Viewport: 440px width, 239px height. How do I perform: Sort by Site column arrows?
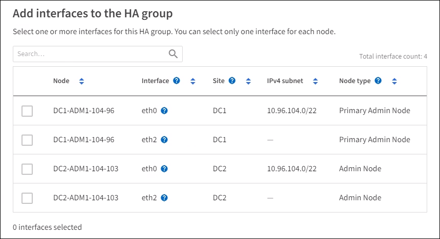248,81
